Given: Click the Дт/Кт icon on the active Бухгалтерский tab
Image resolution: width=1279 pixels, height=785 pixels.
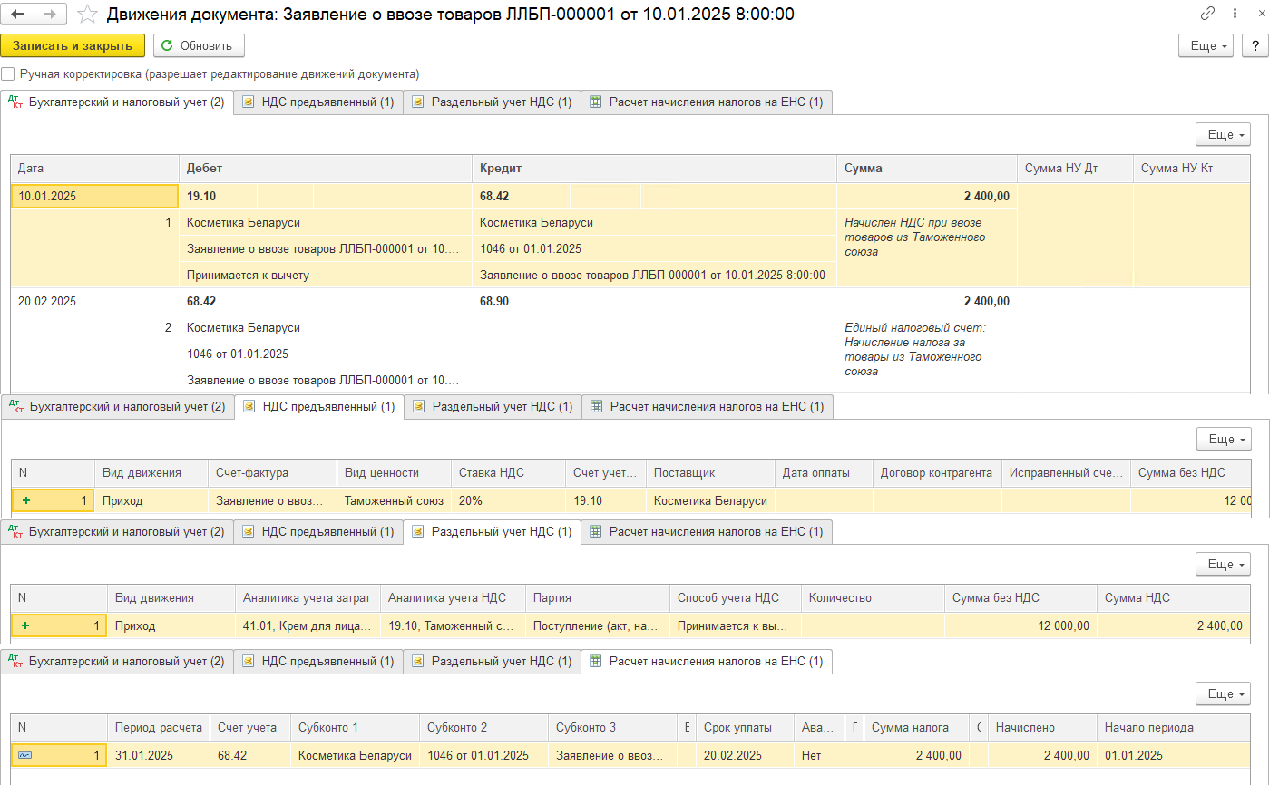Looking at the screenshot, I should pos(15,102).
